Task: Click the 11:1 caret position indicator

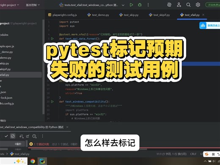Action: pyautogui.click(x=171, y=154)
